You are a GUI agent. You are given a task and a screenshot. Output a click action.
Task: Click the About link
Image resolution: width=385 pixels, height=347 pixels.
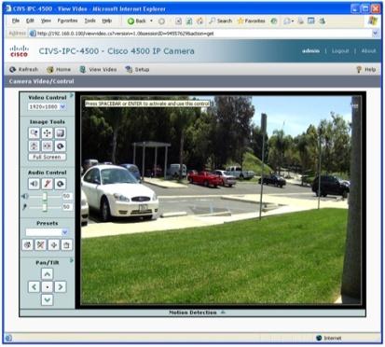[x=368, y=50]
